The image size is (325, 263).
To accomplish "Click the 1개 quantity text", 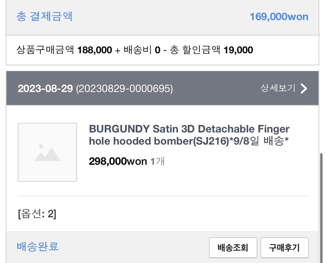I will point(157,161).
